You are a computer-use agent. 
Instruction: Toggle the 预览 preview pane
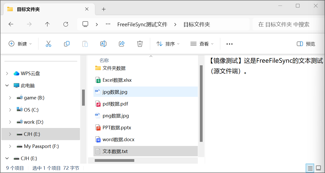click(306, 44)
